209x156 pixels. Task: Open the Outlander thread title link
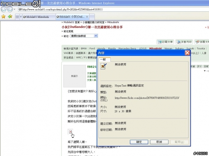tap(92, 27)
